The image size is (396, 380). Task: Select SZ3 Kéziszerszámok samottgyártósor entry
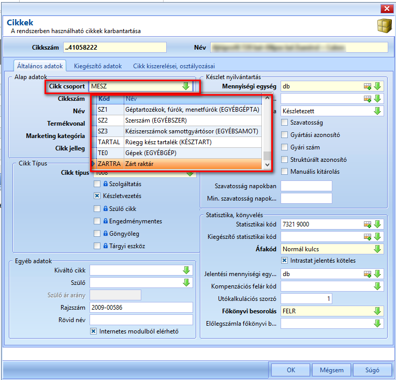[179, 131]
